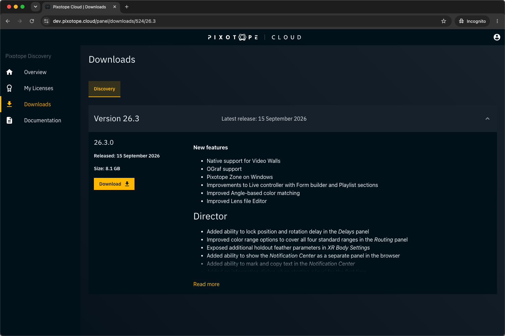This screenshot has height=336, width=505.
Task: Open the Chrome three-dot menu
Action: [497, 21]
